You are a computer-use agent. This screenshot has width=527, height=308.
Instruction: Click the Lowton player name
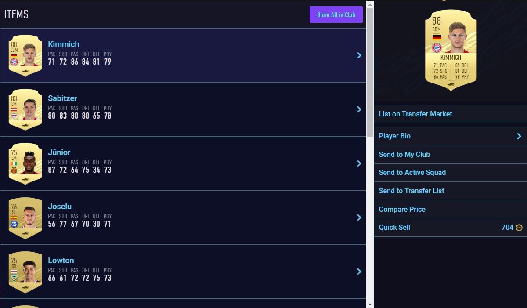tap(61, 261)
